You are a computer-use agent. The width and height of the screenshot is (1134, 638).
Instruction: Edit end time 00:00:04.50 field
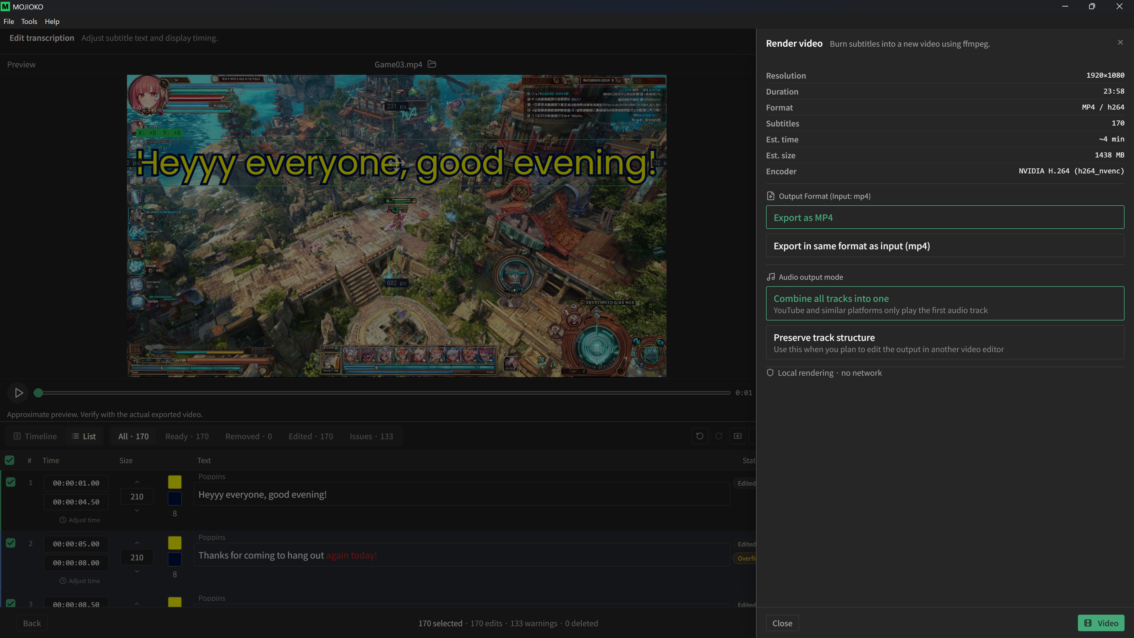click(76, 502)
